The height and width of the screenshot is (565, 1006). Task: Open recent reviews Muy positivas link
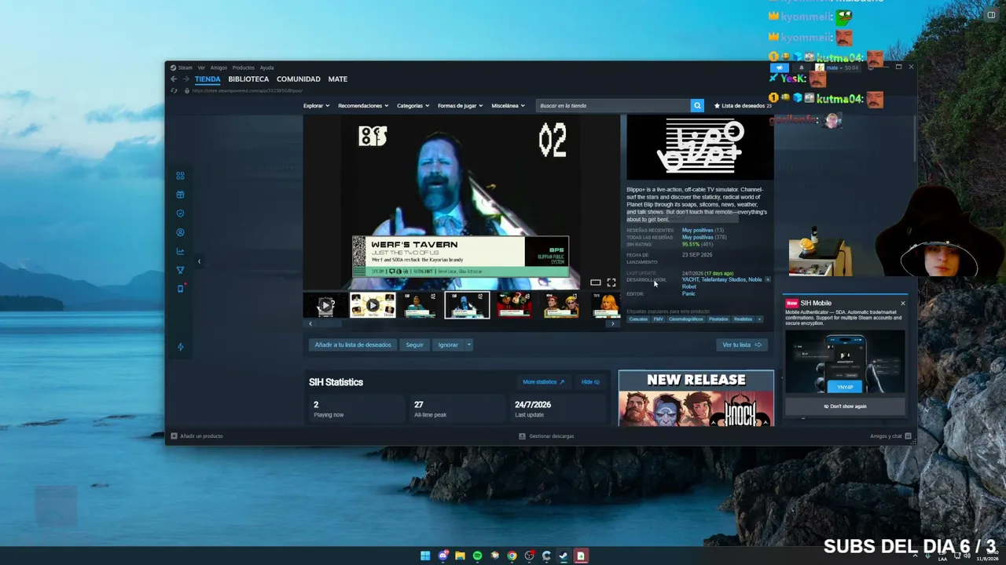point(698,230)
